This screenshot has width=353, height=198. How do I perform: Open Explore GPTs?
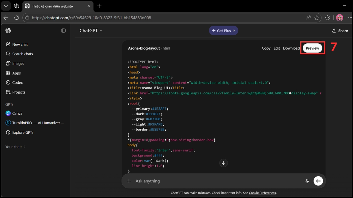click(x=23, y=132)
